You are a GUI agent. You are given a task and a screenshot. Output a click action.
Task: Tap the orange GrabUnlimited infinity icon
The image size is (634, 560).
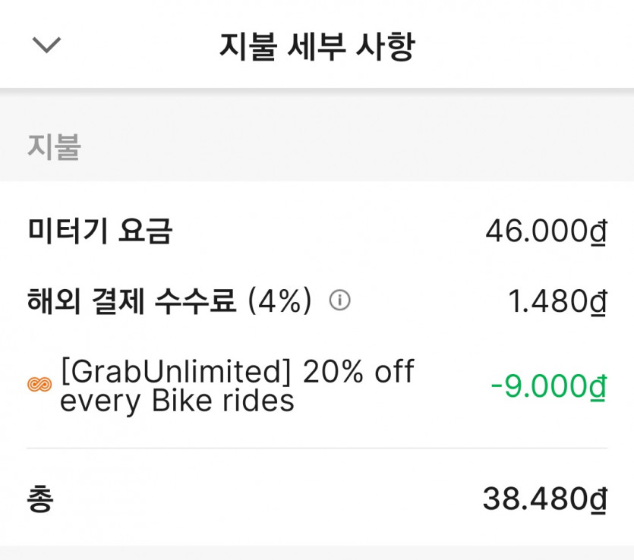click(x=39, y=385)
